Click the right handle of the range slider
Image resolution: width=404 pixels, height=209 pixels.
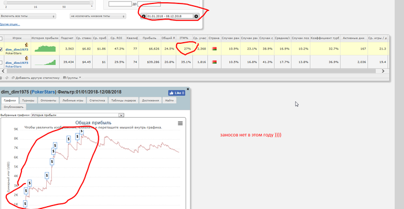(x=91, y=2)
